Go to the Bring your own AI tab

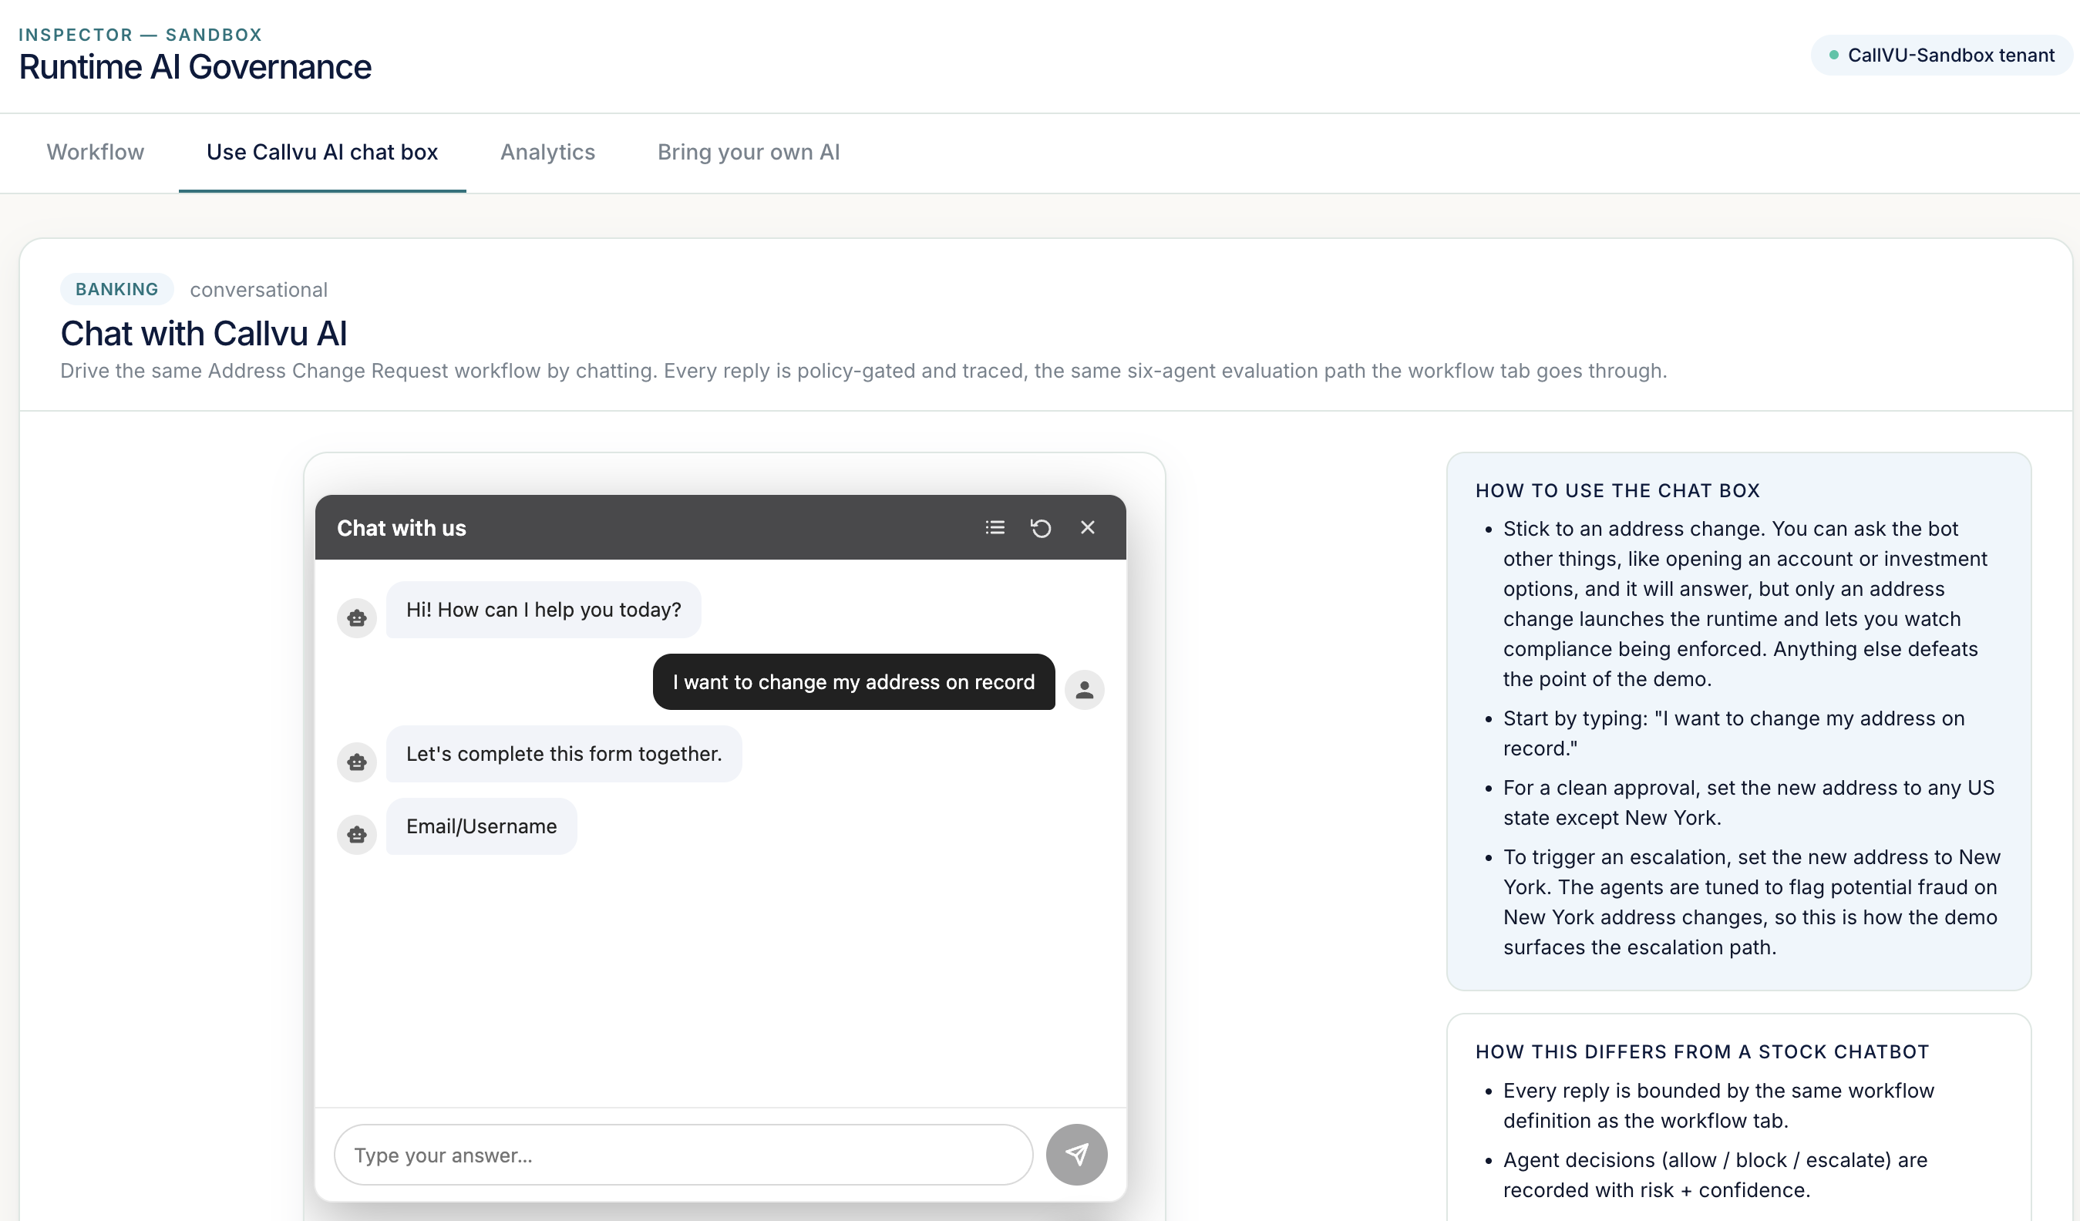coord(748,152)
